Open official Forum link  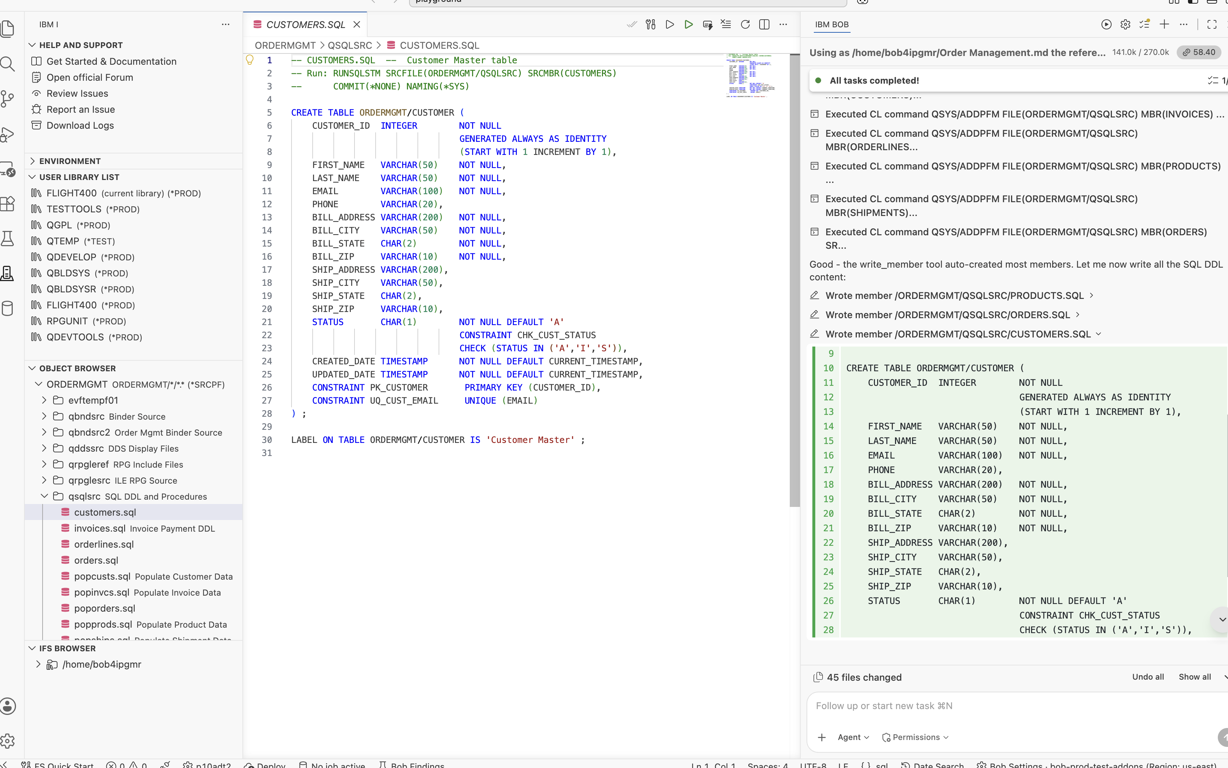[x=90, y=77]
